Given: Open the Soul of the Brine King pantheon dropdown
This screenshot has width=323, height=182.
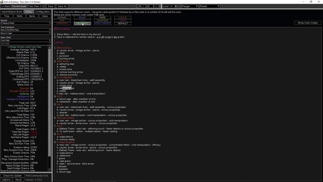Looking at the screenshot, I should coord(26,30).
